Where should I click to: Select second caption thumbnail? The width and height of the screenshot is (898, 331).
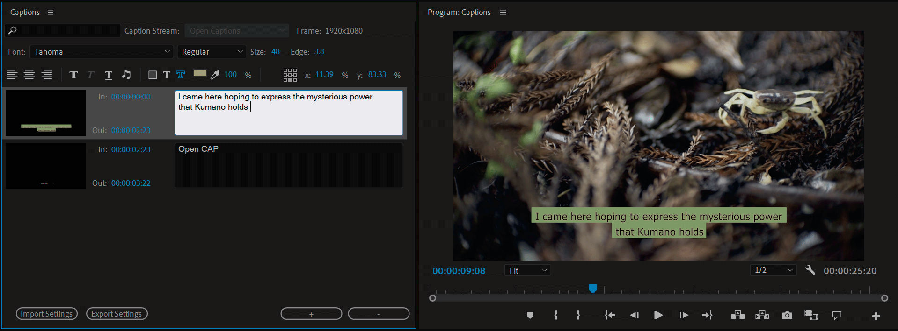click(x=46, y=166)
